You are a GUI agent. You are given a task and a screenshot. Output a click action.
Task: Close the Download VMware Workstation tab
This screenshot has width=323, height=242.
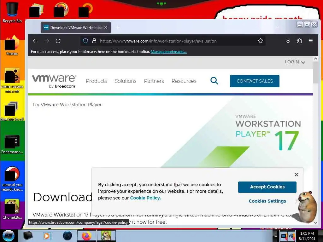[x=106, y=27]
